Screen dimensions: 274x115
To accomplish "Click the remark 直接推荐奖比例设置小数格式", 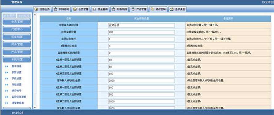I will pyautogui.click(x=219, y=53).
